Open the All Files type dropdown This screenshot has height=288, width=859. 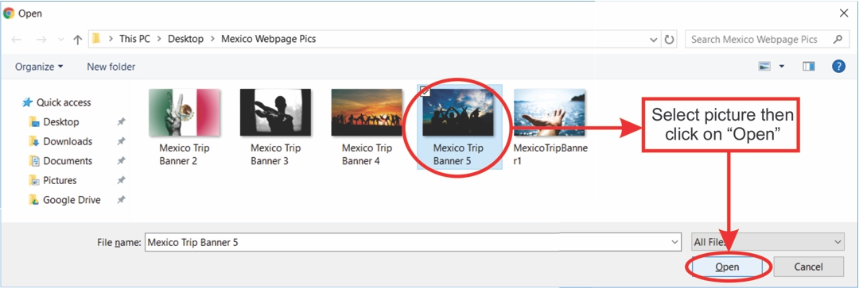(767, 241)
